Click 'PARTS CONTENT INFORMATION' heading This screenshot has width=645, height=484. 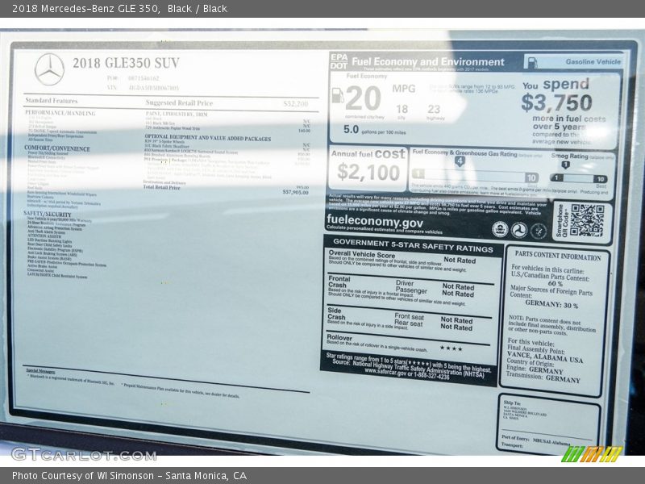pos(558,256)
